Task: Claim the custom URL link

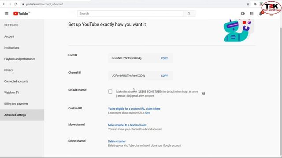Action: click(134, 109)
